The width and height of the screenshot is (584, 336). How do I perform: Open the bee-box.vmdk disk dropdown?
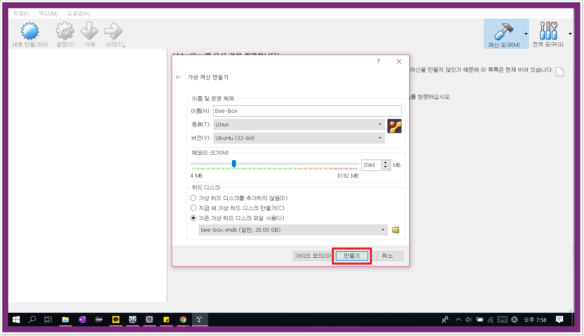(x=293, y=230)
